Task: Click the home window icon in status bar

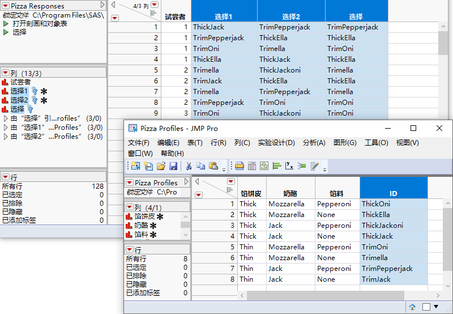Action: (413, 307)
